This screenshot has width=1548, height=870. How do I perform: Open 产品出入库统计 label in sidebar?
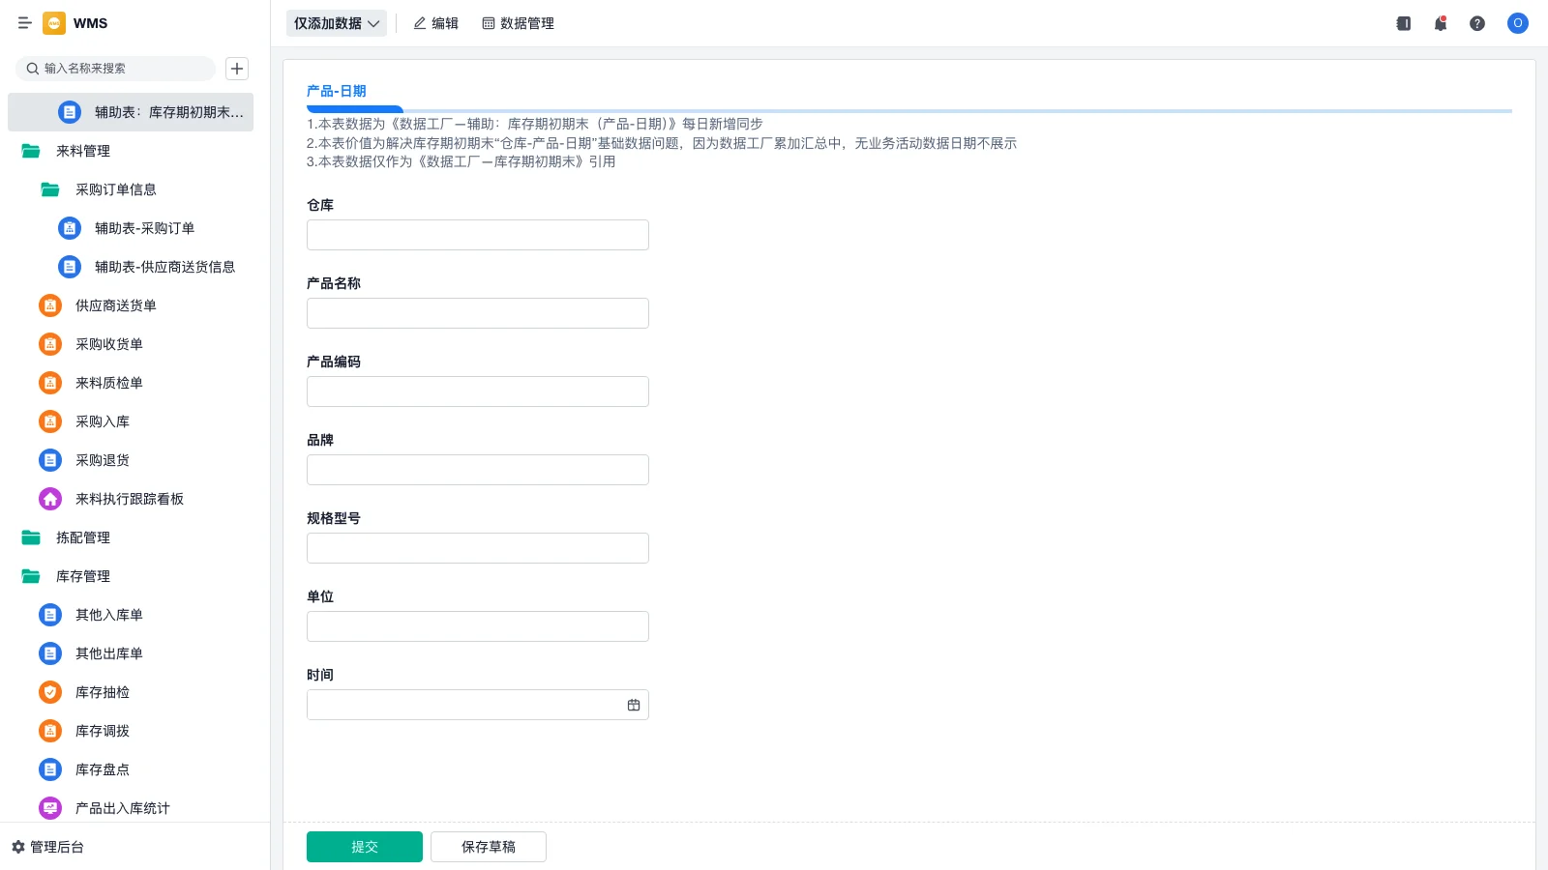[123, 808]
